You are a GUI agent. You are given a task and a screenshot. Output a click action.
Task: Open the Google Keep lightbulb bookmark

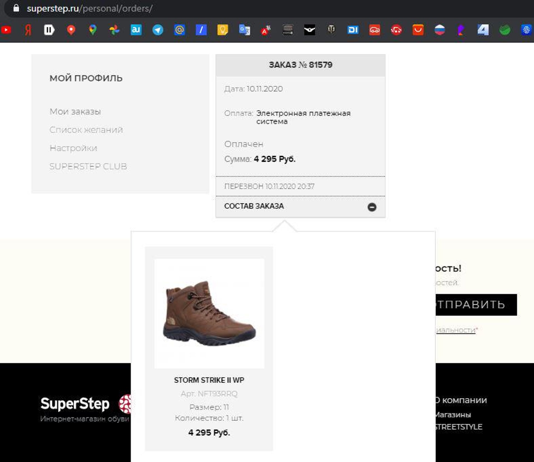point(223,30)
